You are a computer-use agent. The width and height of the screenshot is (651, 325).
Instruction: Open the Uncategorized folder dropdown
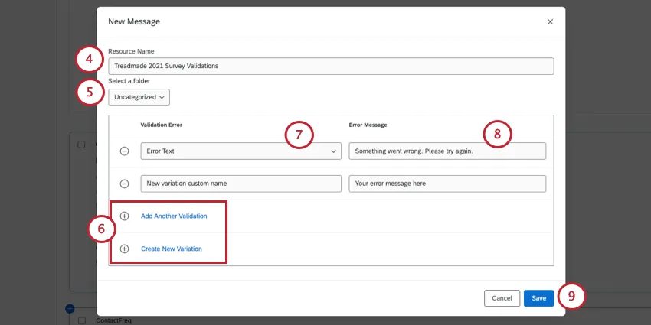tap(139, 97)
